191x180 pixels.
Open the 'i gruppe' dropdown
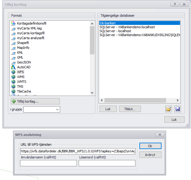[x=57, y=109]
